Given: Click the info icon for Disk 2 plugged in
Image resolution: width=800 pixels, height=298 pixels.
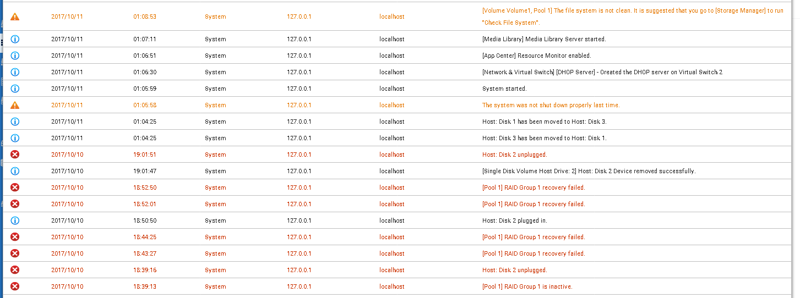Looking at the screenshot, I should pyautogui.click(x=15, y=220).
